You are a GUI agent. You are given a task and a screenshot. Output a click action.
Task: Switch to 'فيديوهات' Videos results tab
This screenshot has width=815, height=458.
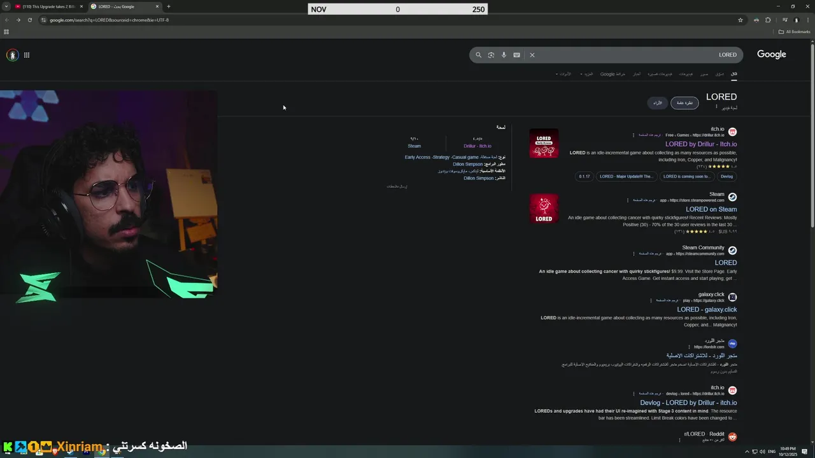(686, 74)
